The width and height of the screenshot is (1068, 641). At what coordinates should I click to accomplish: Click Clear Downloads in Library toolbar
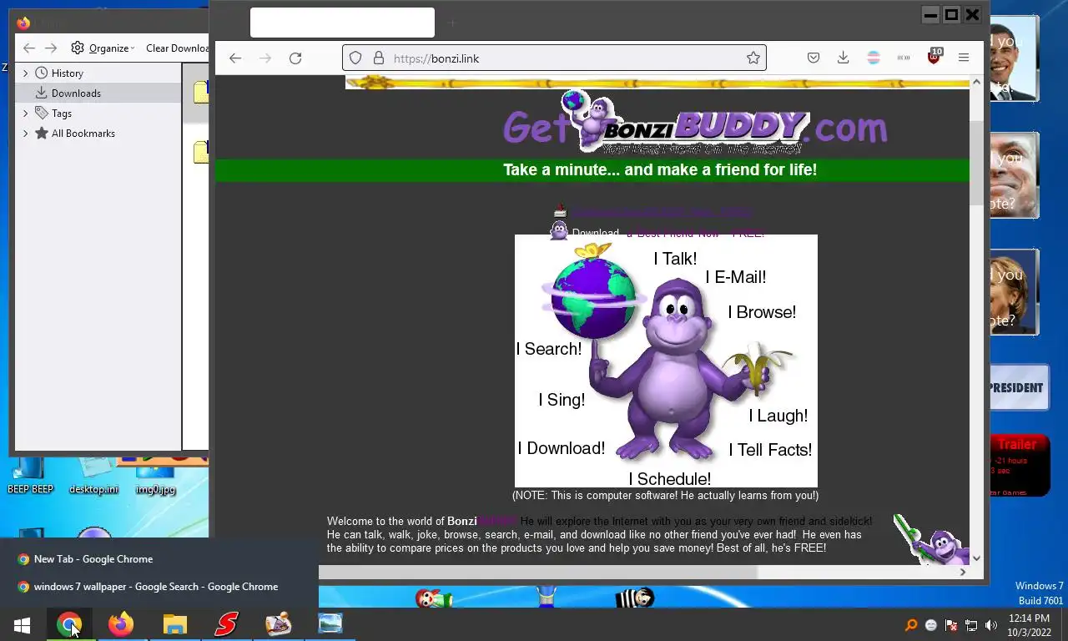pyautogui.click(x=177, y=48)
